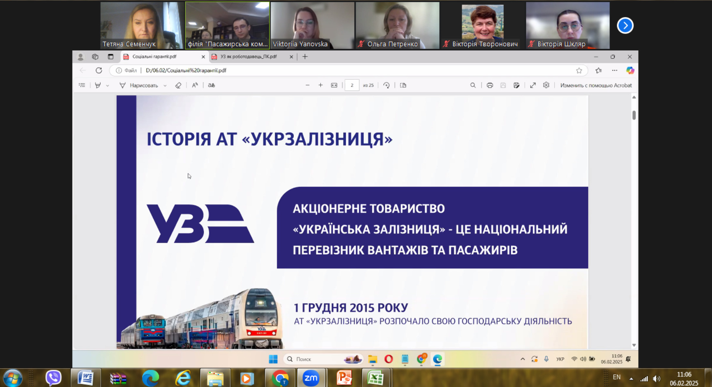This screenshot has height=387, width=712.
Task: Open the favorites list icon
Action: click(599, 70)
